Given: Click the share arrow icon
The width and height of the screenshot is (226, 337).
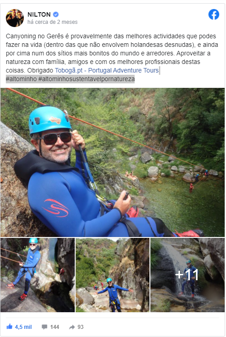Looking at the screenshot, I should tap(72, 327).
